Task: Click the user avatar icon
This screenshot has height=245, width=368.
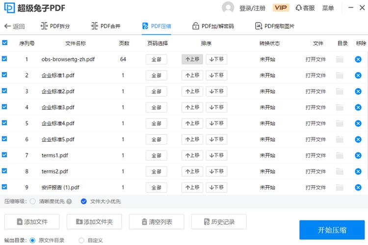Action: tap(228, 8)
